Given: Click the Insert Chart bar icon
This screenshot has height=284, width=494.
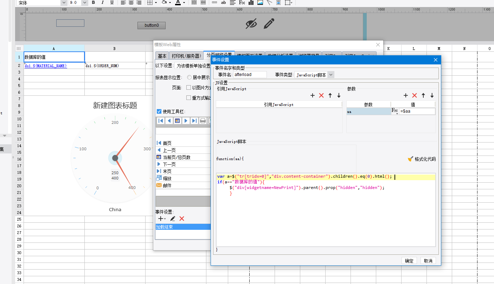Looking at the screenshot, I should pos(251,2).
